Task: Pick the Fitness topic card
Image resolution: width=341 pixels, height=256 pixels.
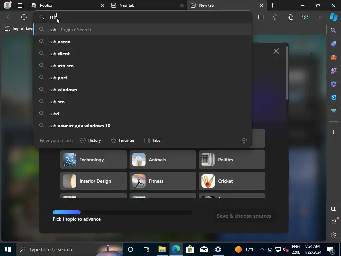Action: click(x=163, y=181)
